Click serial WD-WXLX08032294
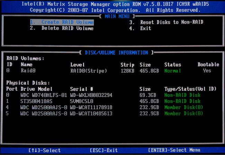 tap(91, 95)
